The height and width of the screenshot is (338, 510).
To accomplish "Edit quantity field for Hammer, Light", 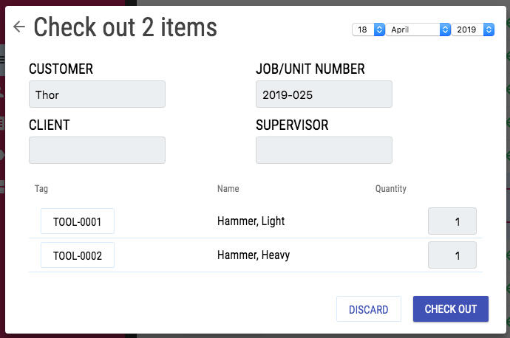I will point(452,221).
